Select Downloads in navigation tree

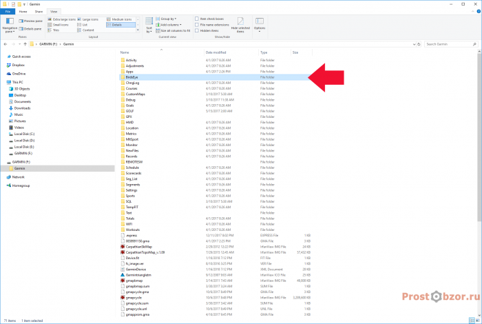point(22,108)
